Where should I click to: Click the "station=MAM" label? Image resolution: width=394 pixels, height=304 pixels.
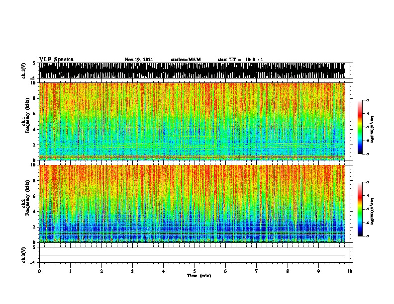(x=186, y=60)
